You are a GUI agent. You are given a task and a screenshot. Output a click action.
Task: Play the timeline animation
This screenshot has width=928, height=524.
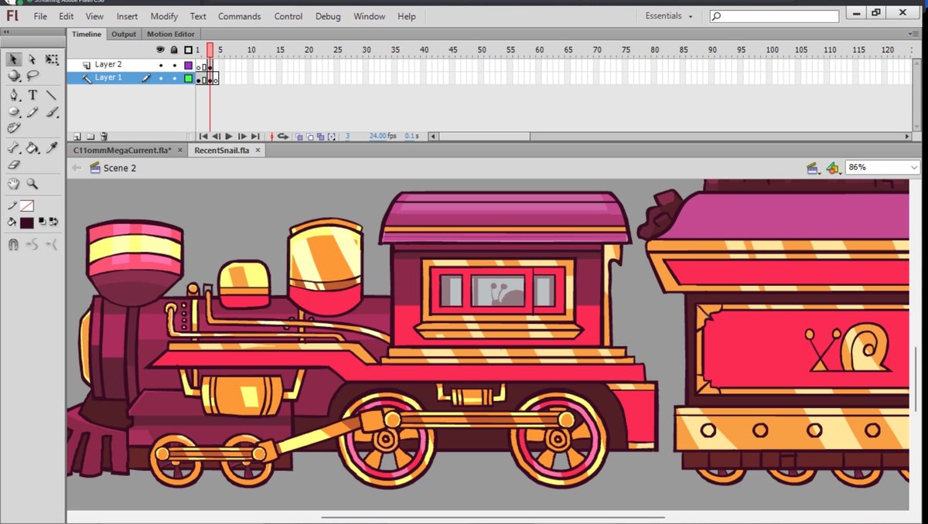(x=229, y=136)
